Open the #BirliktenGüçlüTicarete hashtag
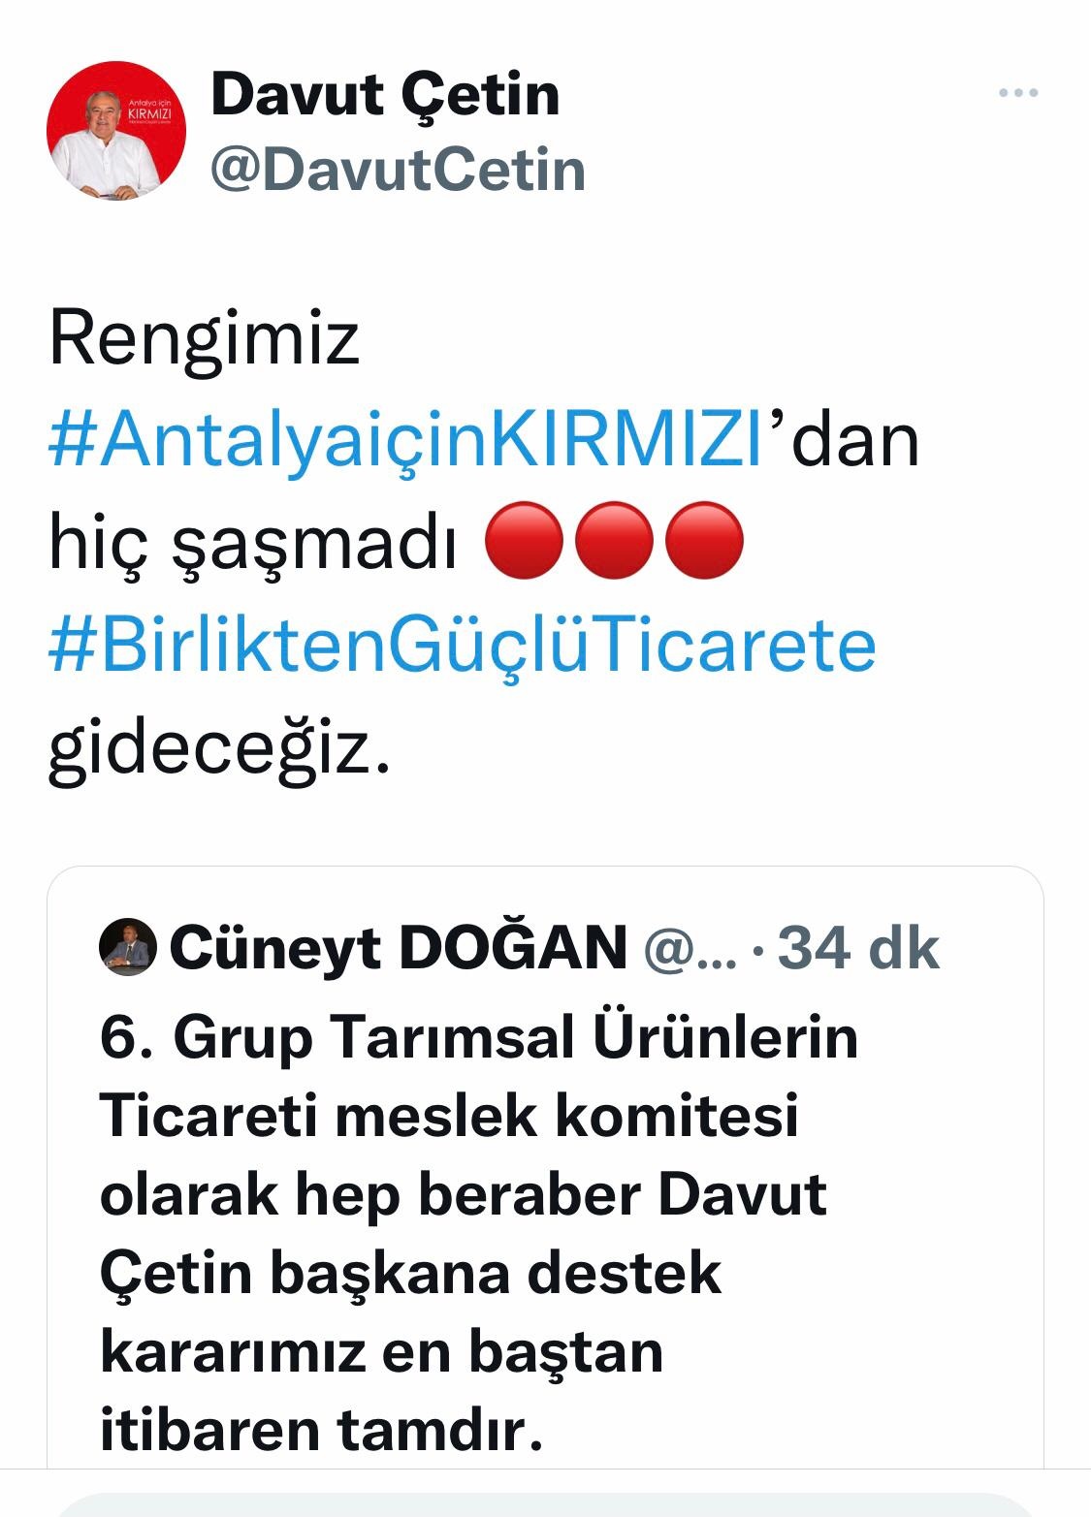The image size is (1091, 1517). 463,646
